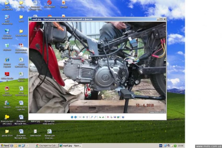Open image for editing via toolbar icon
The height and width of the screenshot is (148, 222).
tap(118, 117)
